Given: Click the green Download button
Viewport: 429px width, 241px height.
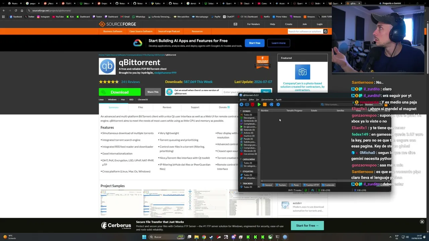Looking at the screenshot, I should 120,92.
